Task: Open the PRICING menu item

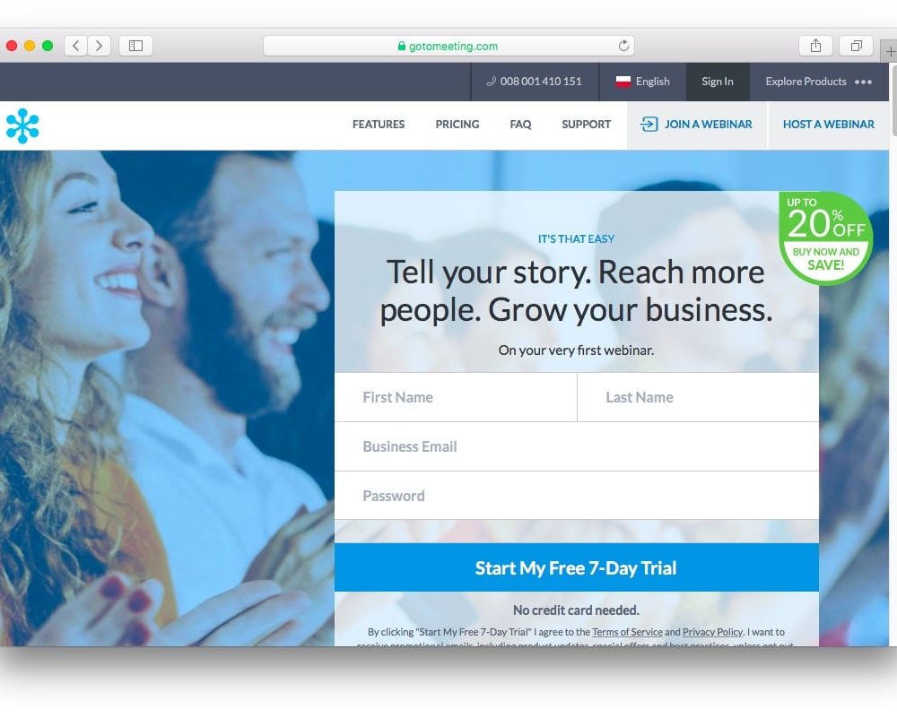Action: coord(457,125)
